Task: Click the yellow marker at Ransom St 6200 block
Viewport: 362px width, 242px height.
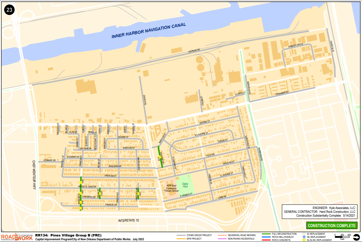Action: 81,182
